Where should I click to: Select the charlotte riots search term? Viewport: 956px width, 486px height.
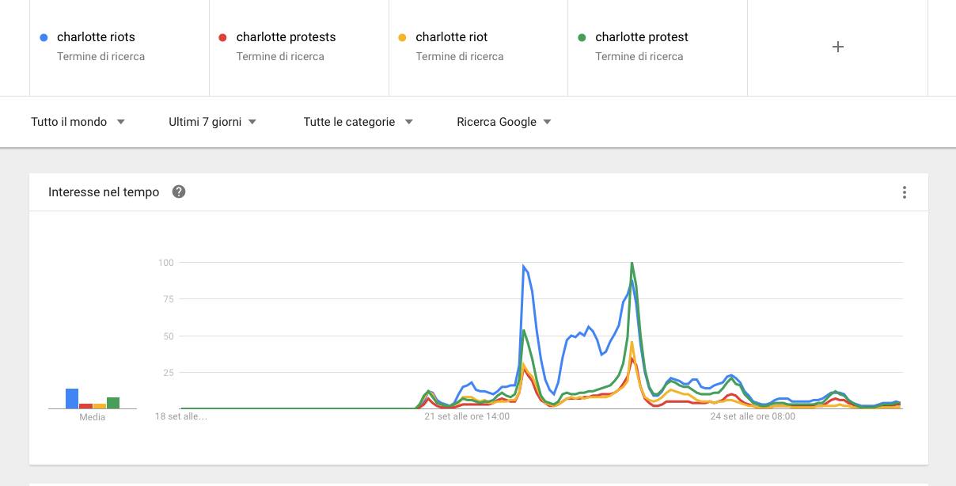[x=96, y=37]
